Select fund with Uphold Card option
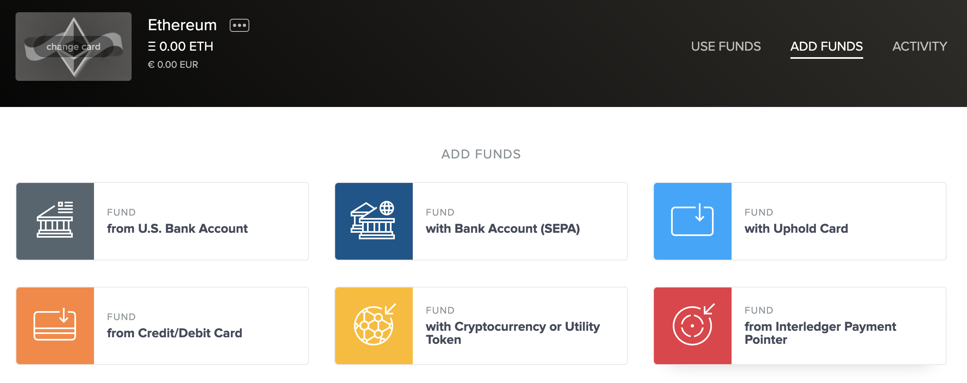Viewport: 967px width, 383px height. pyautogui.click(x=796, y=228)
